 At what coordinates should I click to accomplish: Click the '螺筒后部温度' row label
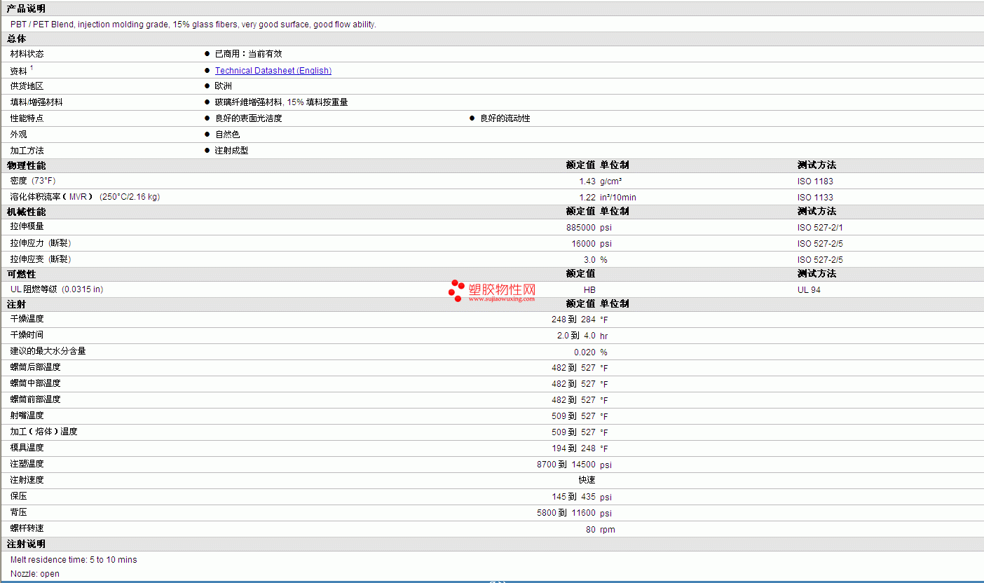pos(35,367)
